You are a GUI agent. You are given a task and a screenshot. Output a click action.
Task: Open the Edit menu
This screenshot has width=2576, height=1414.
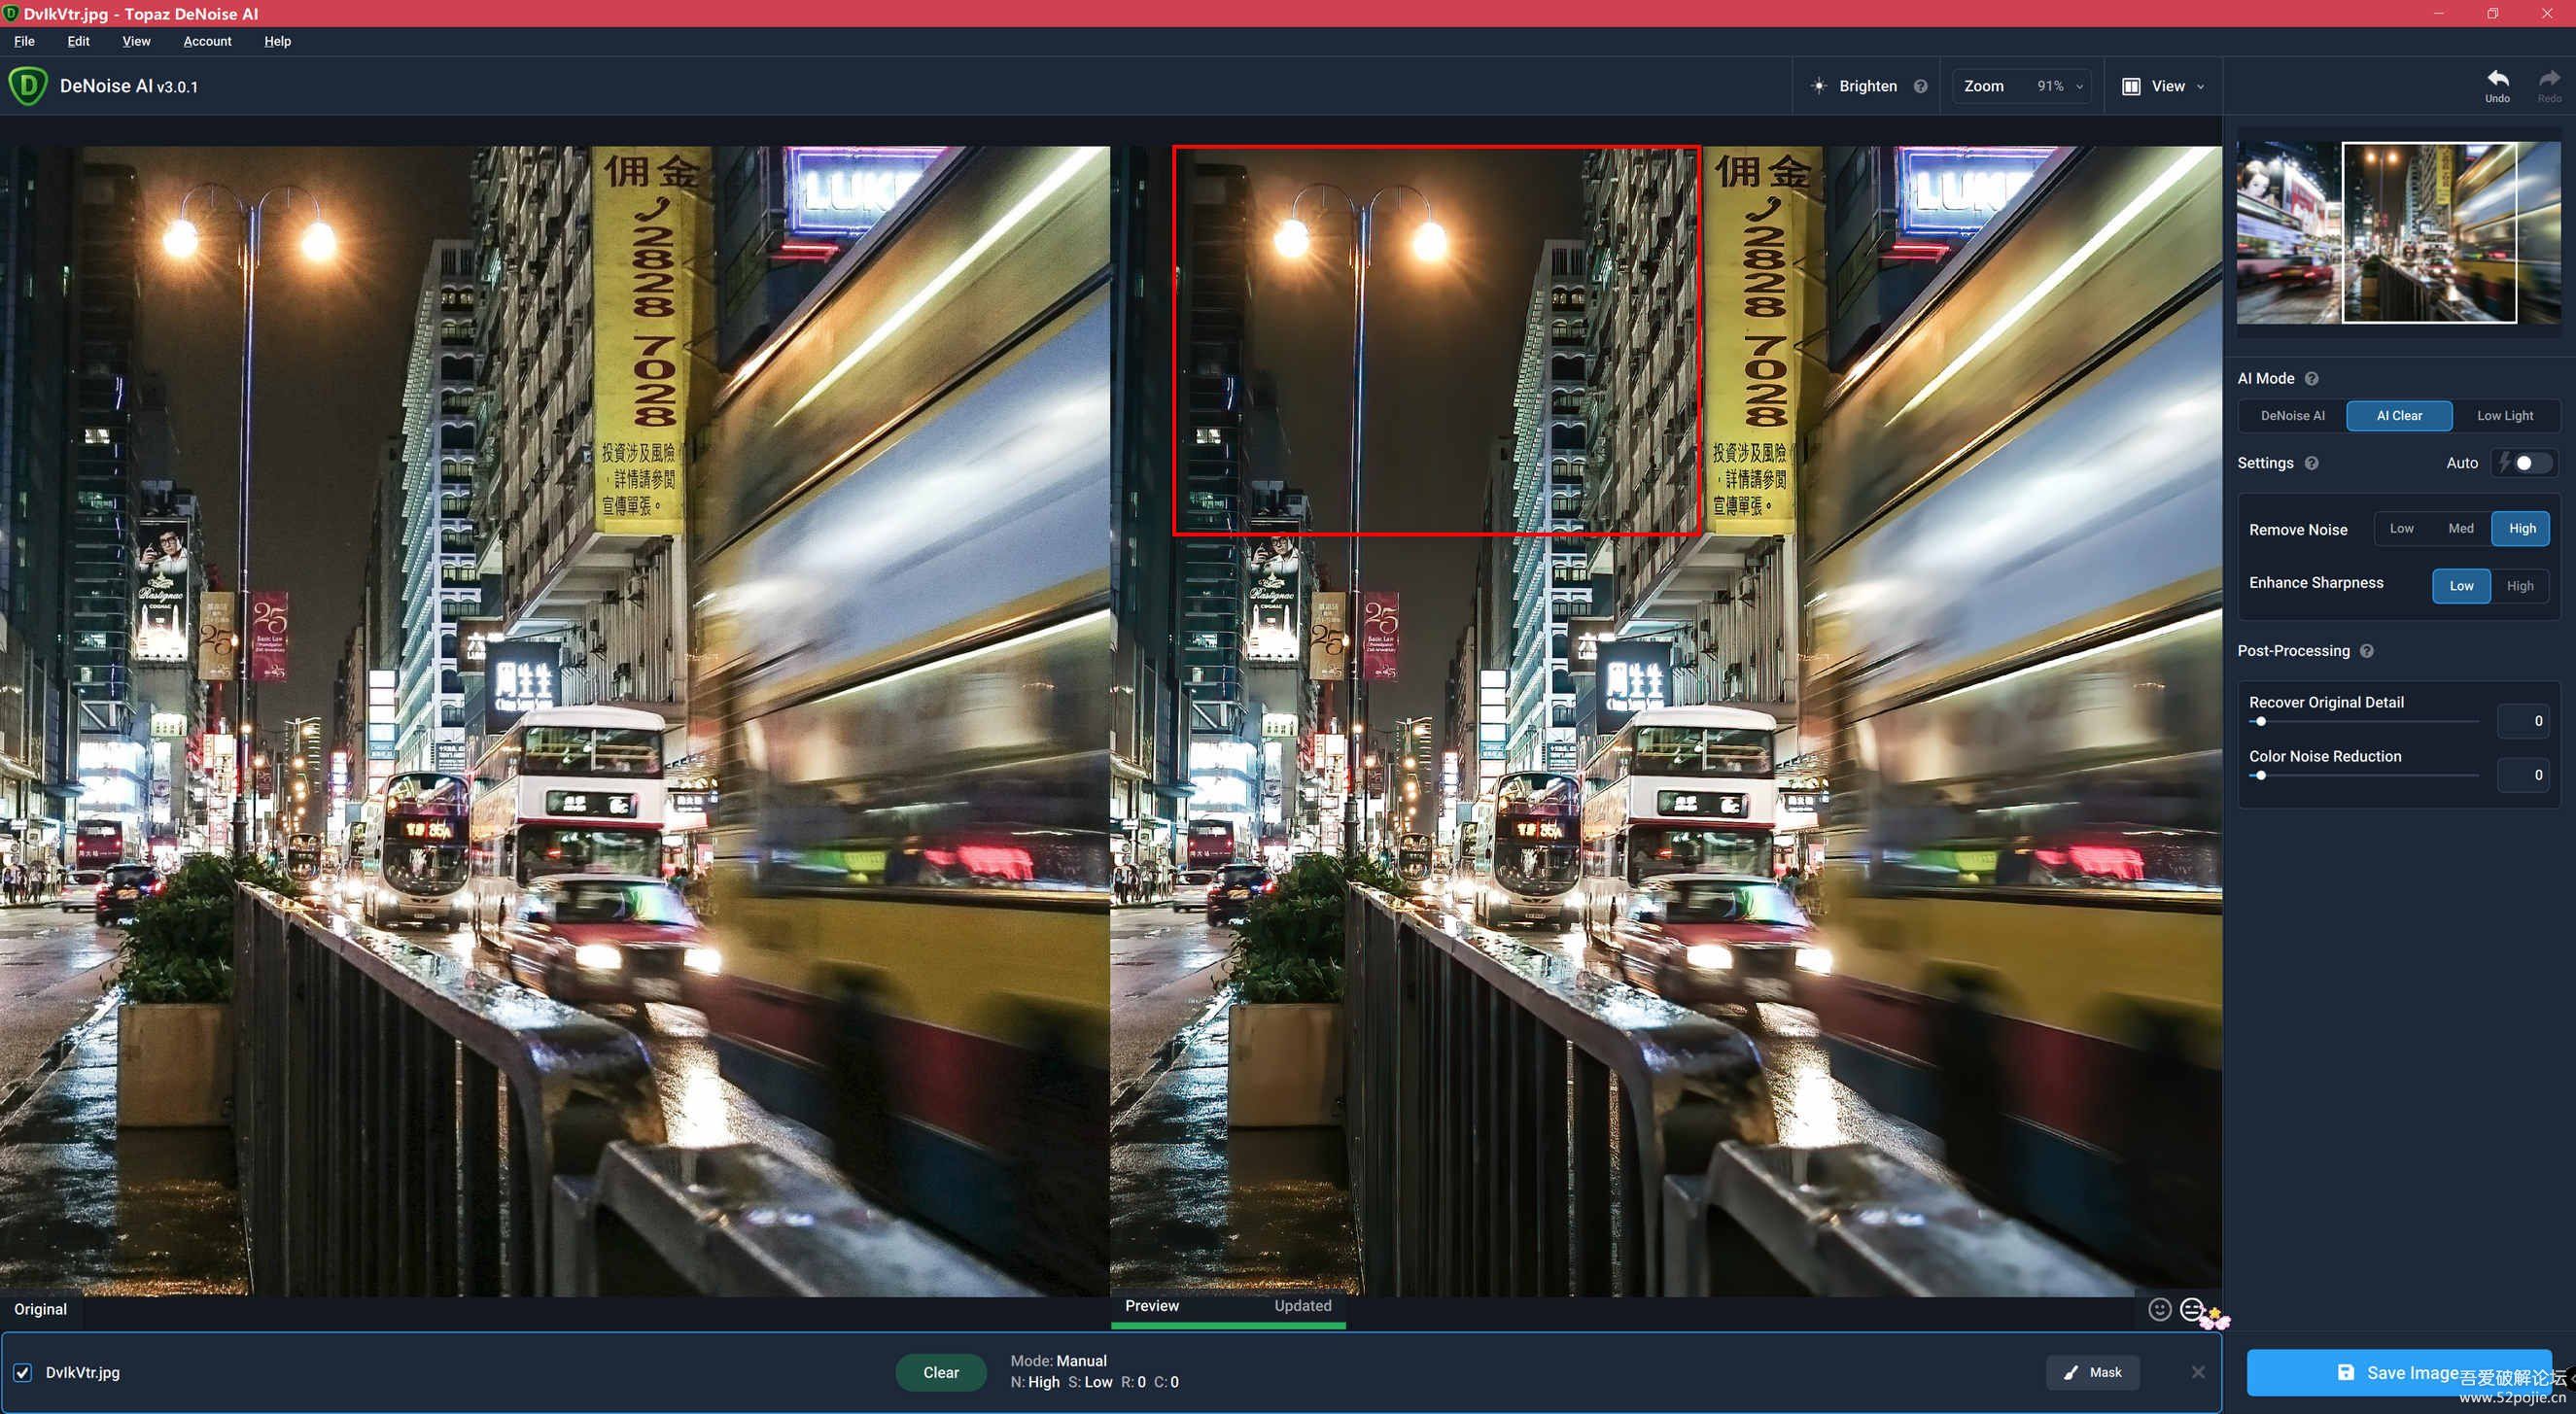click(x=78, y=41)
